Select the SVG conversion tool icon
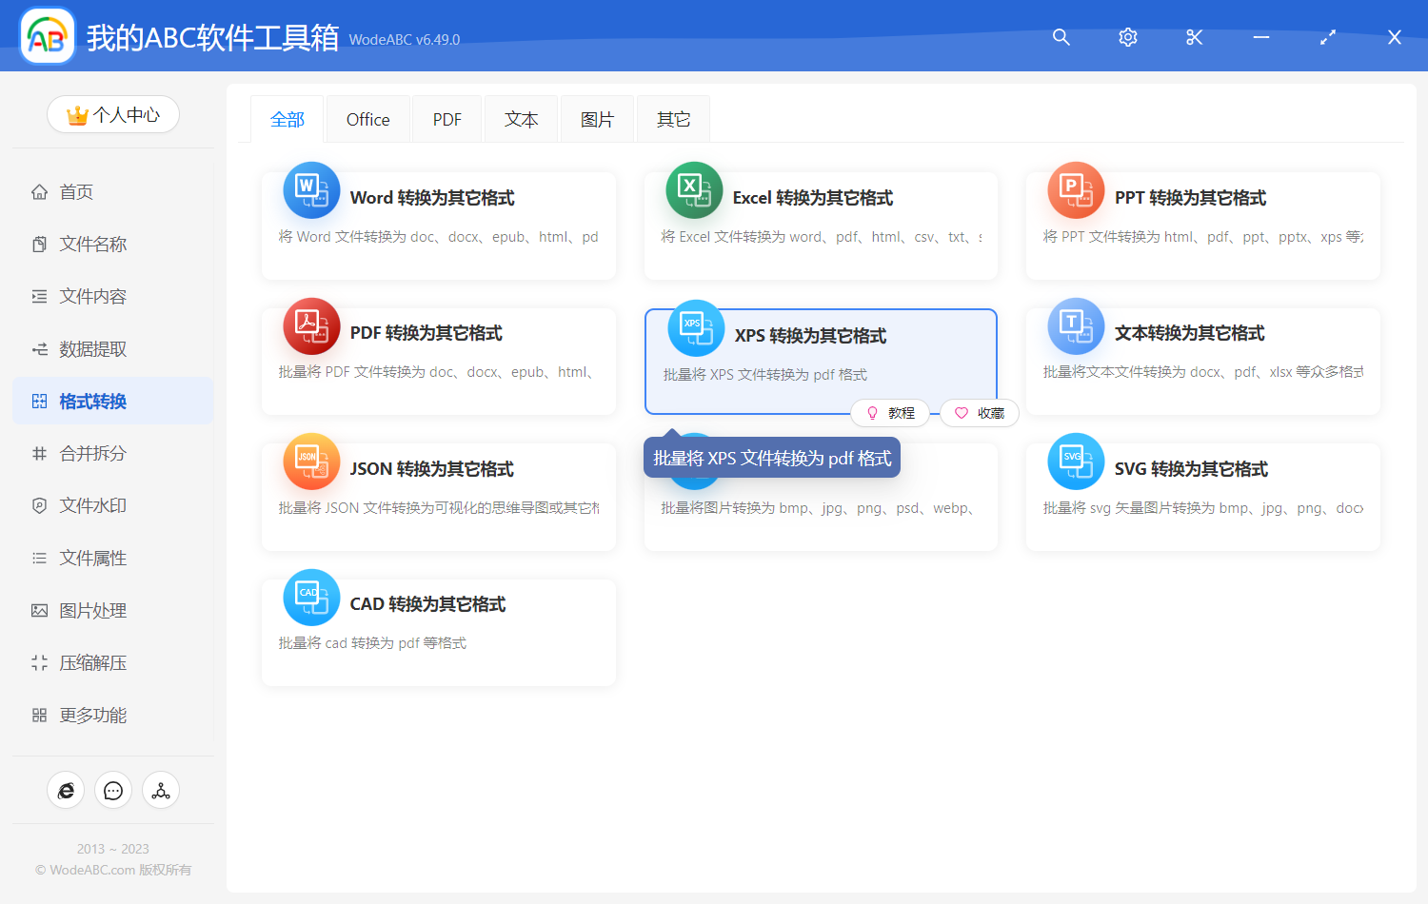 [1075, 462]
